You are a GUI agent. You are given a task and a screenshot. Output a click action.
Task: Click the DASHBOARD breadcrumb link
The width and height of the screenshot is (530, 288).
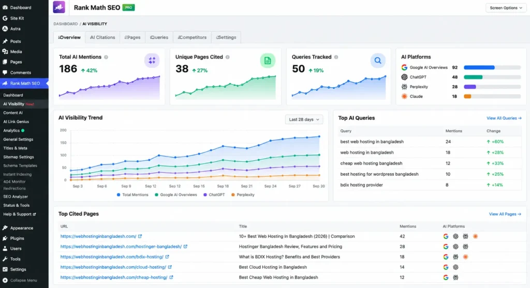66,24
